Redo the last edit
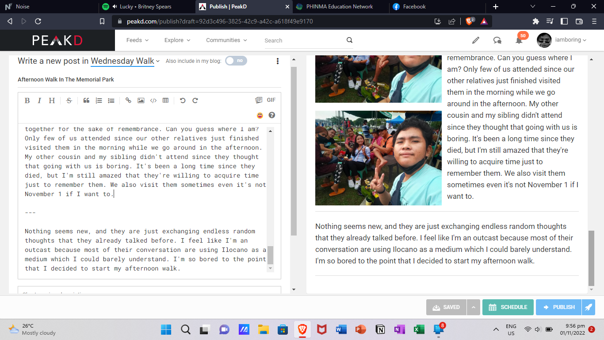This screenshot has height=340, width=604. [195, 100]
